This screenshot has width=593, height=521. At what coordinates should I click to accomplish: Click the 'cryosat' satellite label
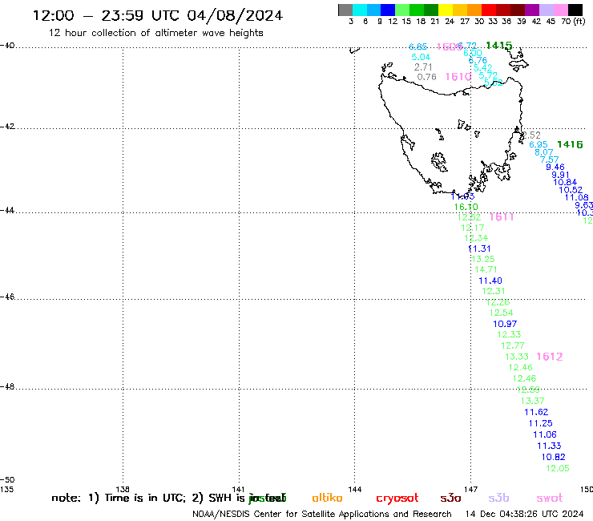click(397, 499)
